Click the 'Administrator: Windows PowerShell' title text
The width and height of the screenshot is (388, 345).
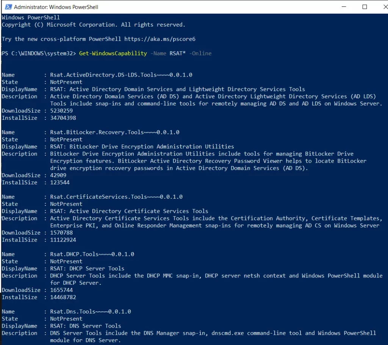point(56,7)
